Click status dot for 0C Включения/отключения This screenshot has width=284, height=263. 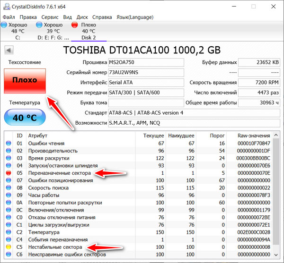click(x=9, y=210)
